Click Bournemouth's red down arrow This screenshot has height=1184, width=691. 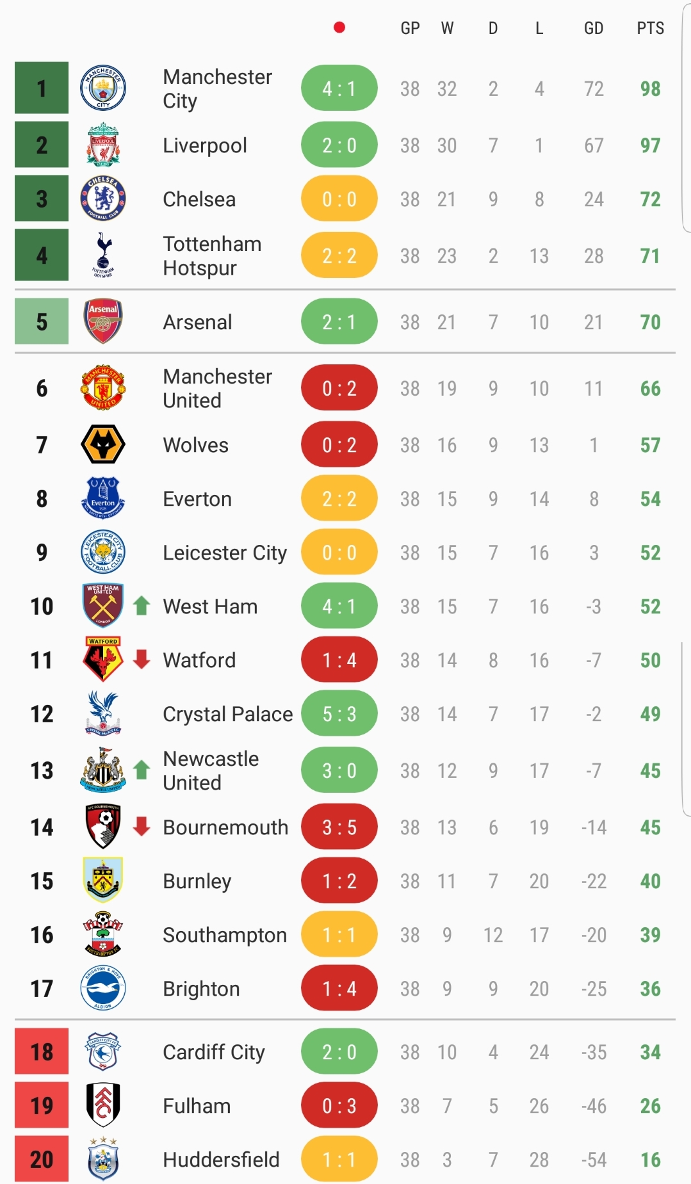[x=142, y=826]
